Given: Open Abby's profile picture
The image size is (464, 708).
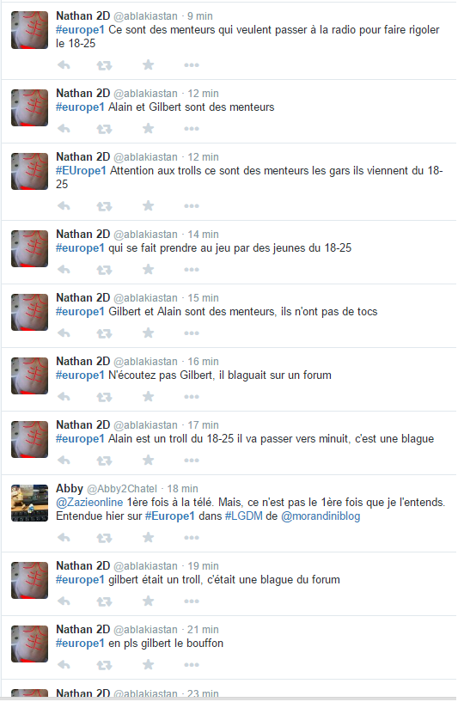Looking at the screenshot, I should pos(29,504).
